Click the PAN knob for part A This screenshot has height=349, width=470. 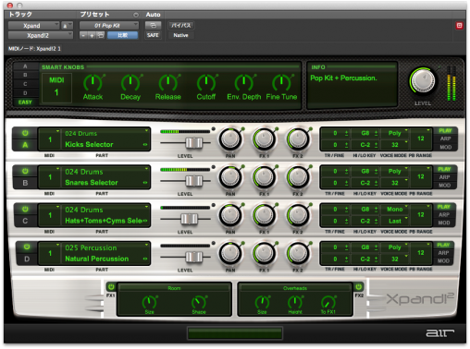pyautogui.click(x=230, y=139)
